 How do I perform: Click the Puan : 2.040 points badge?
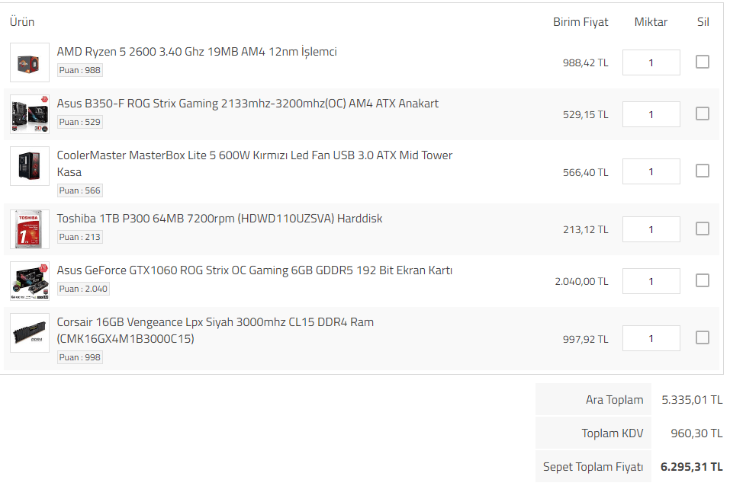pos(83,289)
